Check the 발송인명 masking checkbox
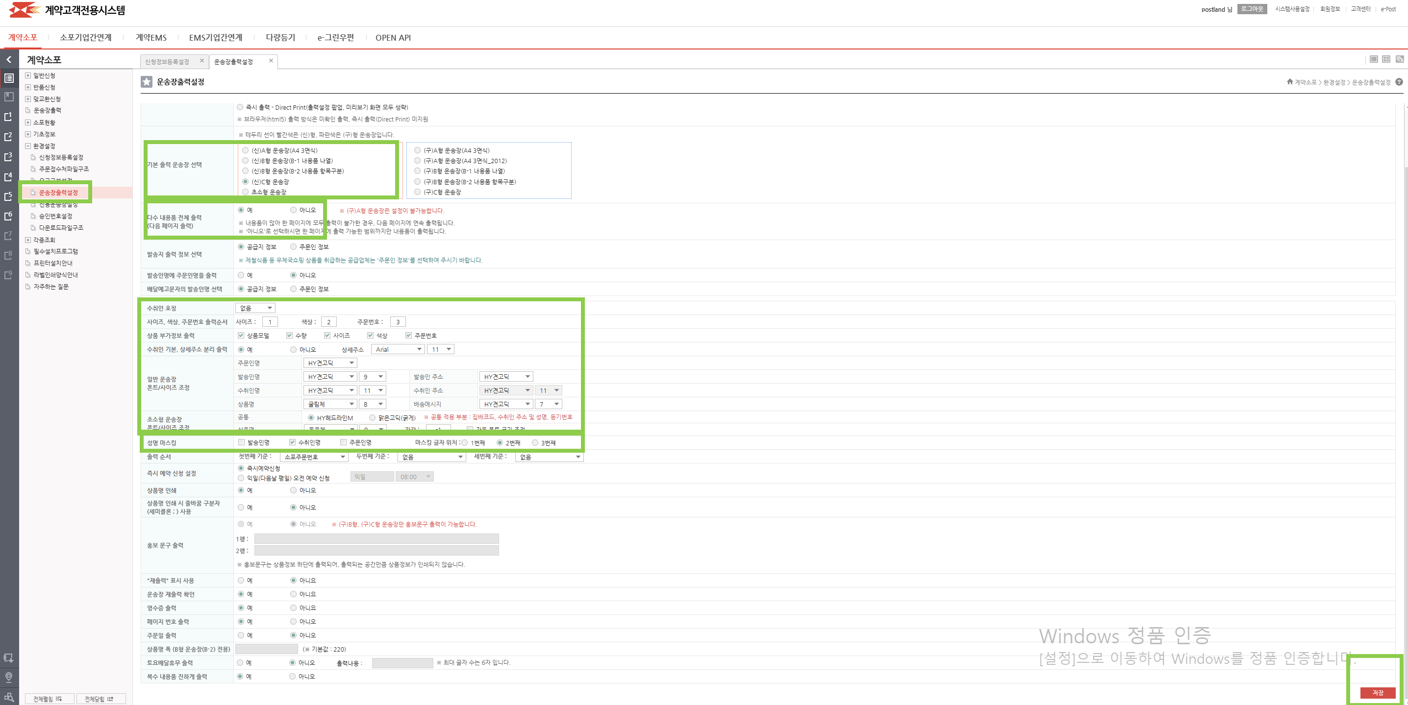This screenshot has height=705, width=1408. 241,442
